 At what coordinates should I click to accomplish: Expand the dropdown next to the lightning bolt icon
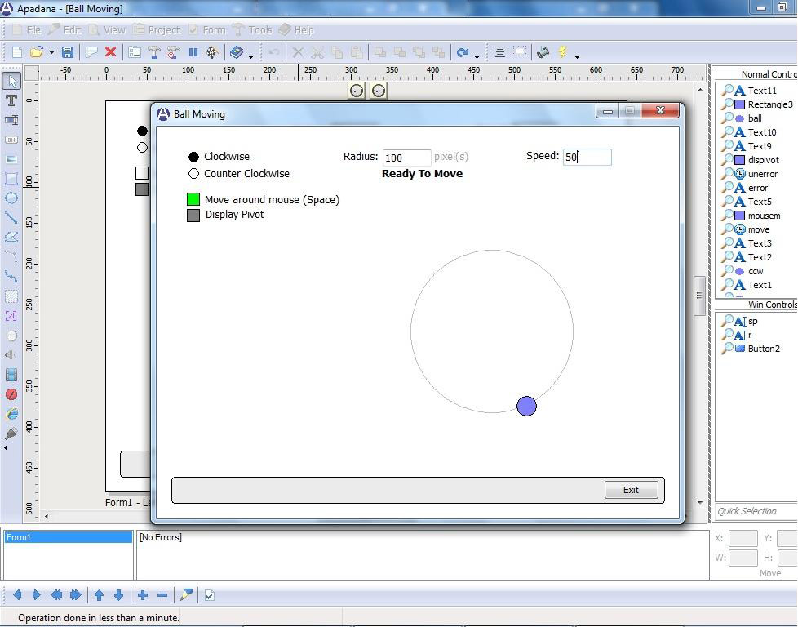pos(577,56)
